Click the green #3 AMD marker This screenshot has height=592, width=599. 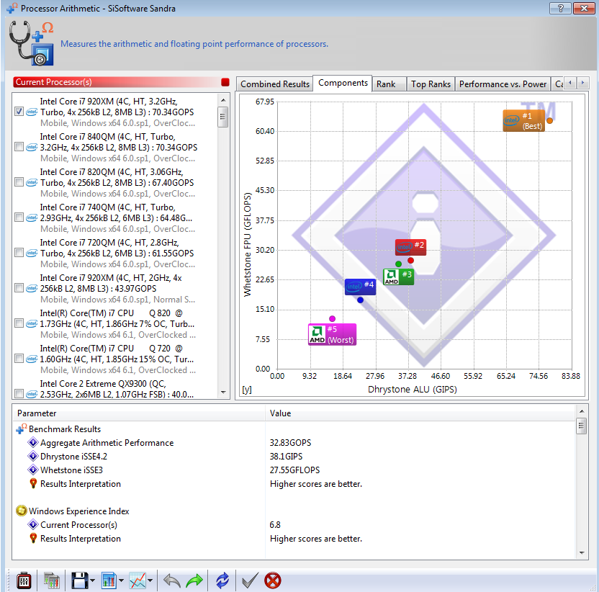pos(398,277)
